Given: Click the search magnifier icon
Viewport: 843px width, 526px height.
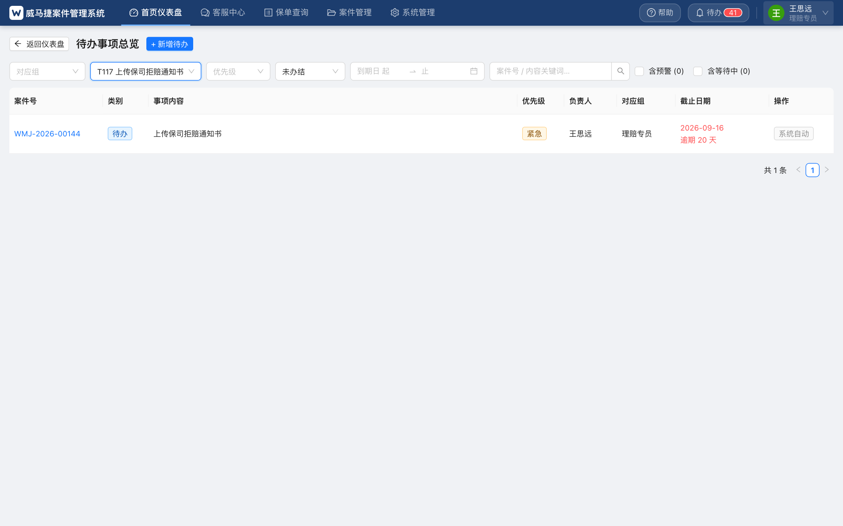Looking at the screenshot, I should click(621, 71).
